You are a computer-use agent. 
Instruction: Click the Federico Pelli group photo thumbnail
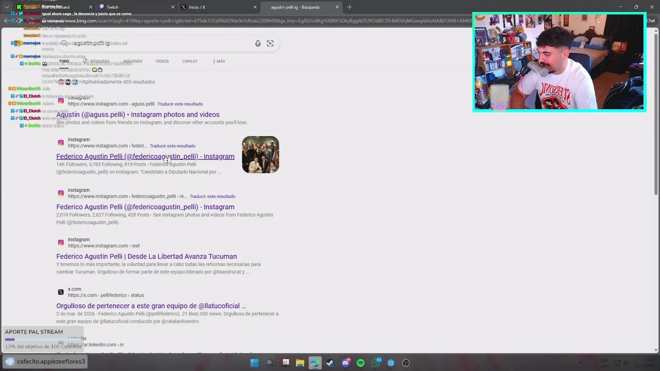[260, 155]
